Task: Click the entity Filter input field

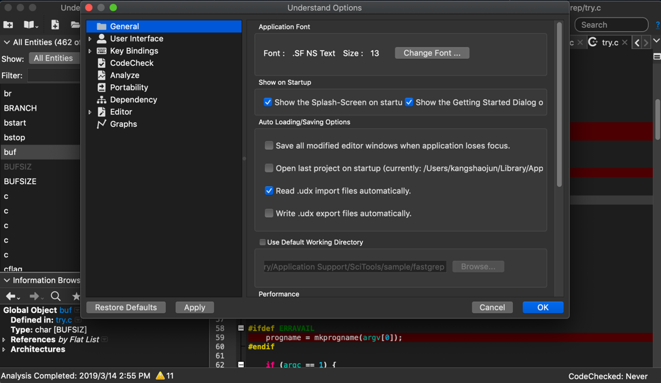Action: pos(54,75)
